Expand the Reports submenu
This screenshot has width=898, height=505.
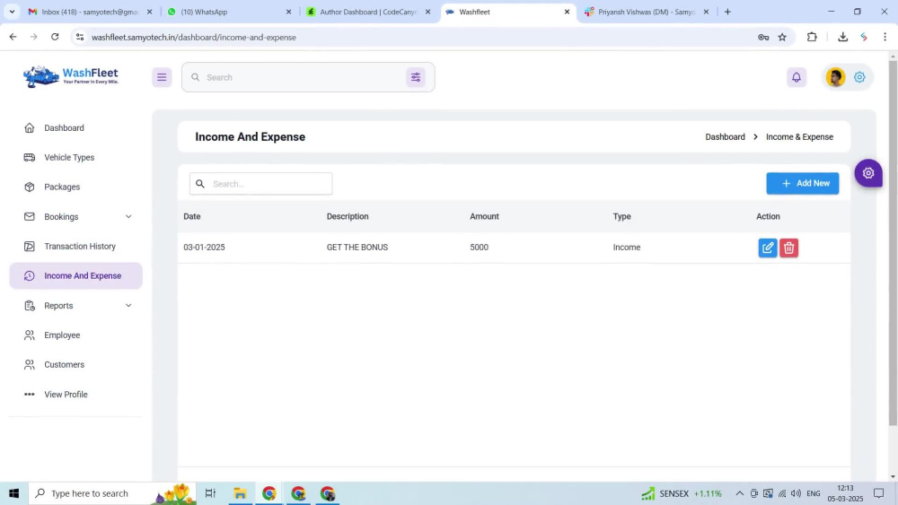(x=128, y=305)
